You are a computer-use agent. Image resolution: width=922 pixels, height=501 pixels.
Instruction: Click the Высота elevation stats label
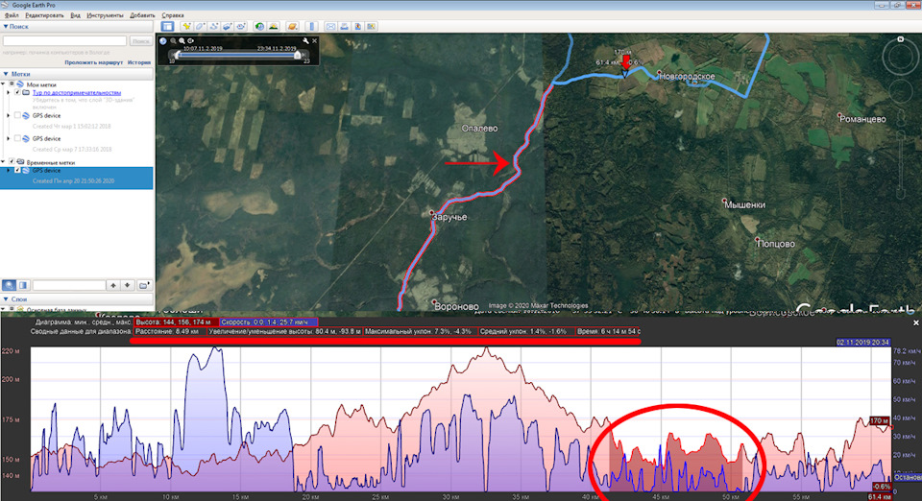175,322
